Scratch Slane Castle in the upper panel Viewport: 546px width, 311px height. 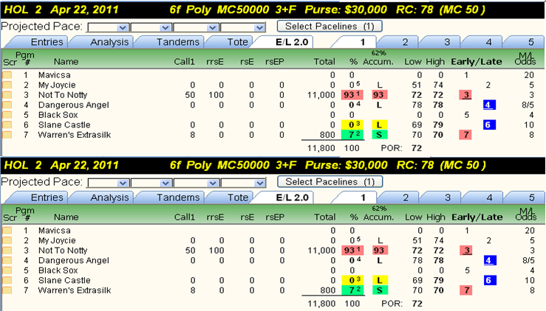point(7,125)
